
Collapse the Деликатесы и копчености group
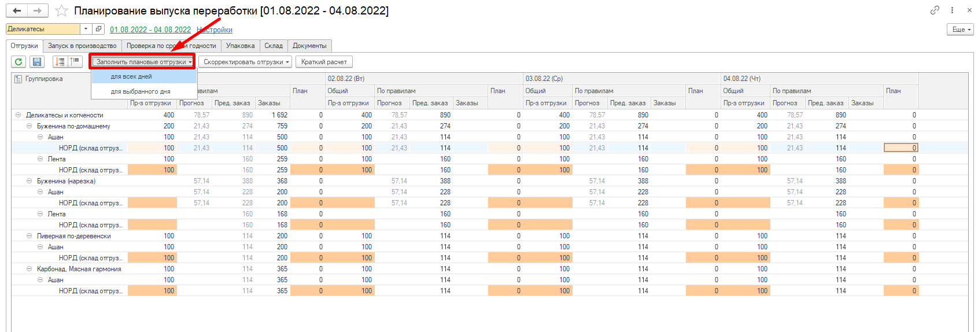[x=18, y=115]
